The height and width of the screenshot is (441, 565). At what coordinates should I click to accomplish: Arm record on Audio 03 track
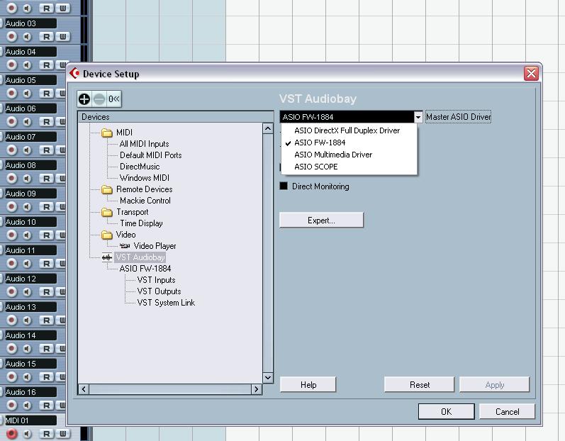(x=11, y=36)
